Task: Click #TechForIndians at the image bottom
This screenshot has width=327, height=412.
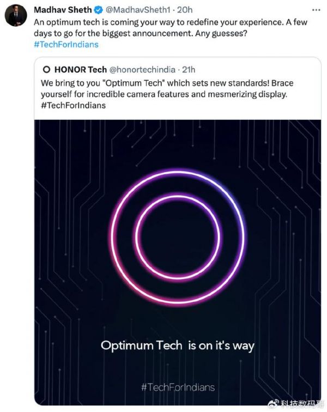Action: tap(178, 387)
